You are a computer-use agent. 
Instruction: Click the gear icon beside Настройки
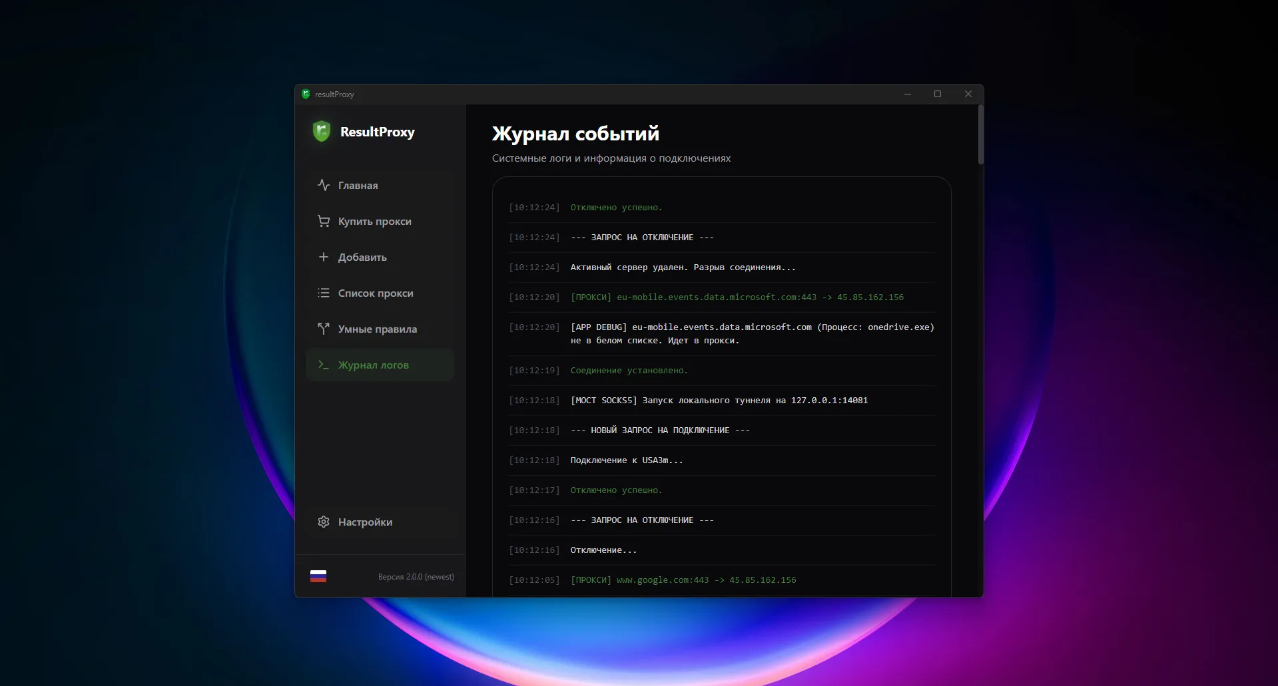[324, 522]
